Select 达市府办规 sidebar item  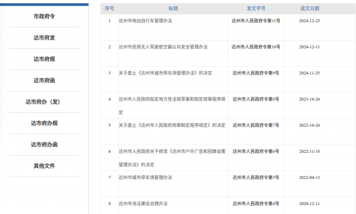point(44,123)
